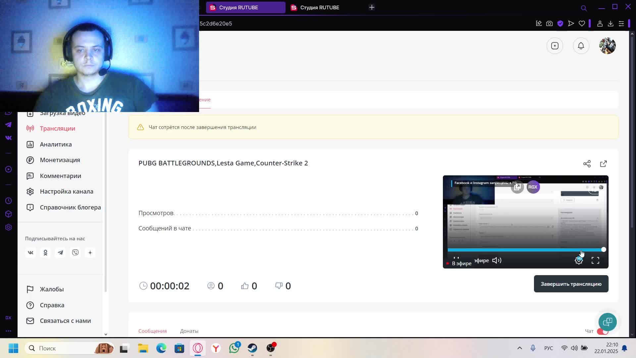Click the notifications bell icon

click(581, 46)
